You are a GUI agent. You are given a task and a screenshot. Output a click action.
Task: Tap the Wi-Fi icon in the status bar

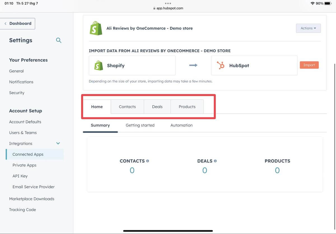[312, 3]
